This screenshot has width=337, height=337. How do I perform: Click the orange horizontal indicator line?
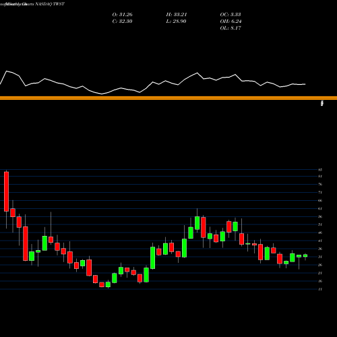[168, 98]
